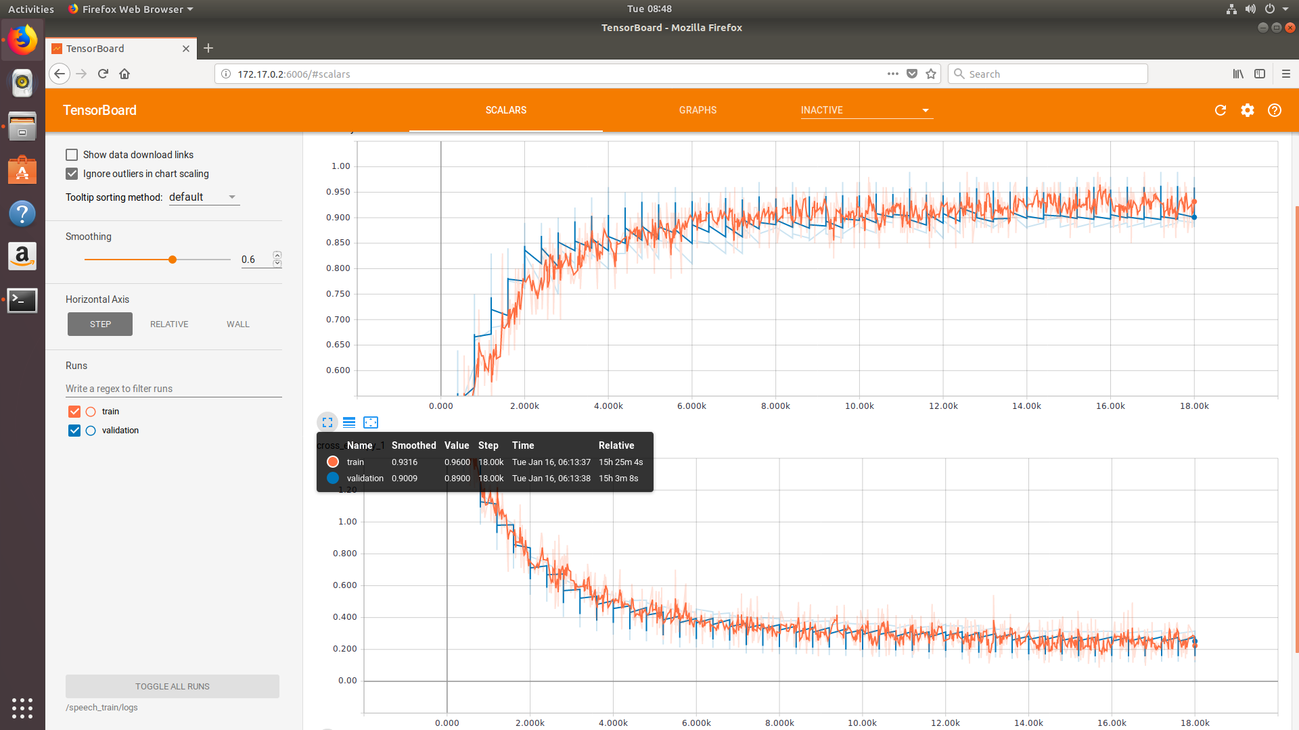Uncheck Ignore outliers in chart scaling

72,174
